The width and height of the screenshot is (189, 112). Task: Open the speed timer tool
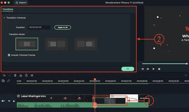[x=26, y=76]
